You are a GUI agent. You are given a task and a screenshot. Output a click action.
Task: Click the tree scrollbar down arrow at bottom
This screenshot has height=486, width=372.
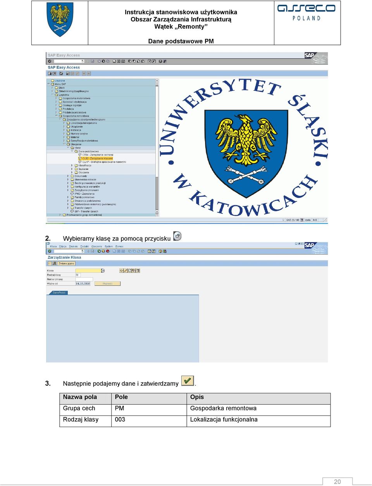click(x=157, y=214)
